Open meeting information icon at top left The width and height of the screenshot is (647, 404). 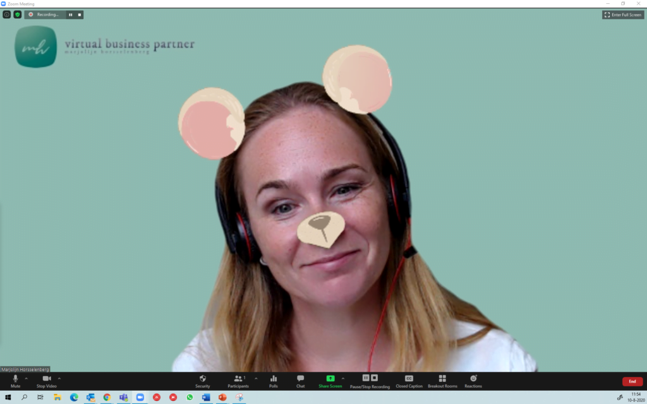click(7, 15)
